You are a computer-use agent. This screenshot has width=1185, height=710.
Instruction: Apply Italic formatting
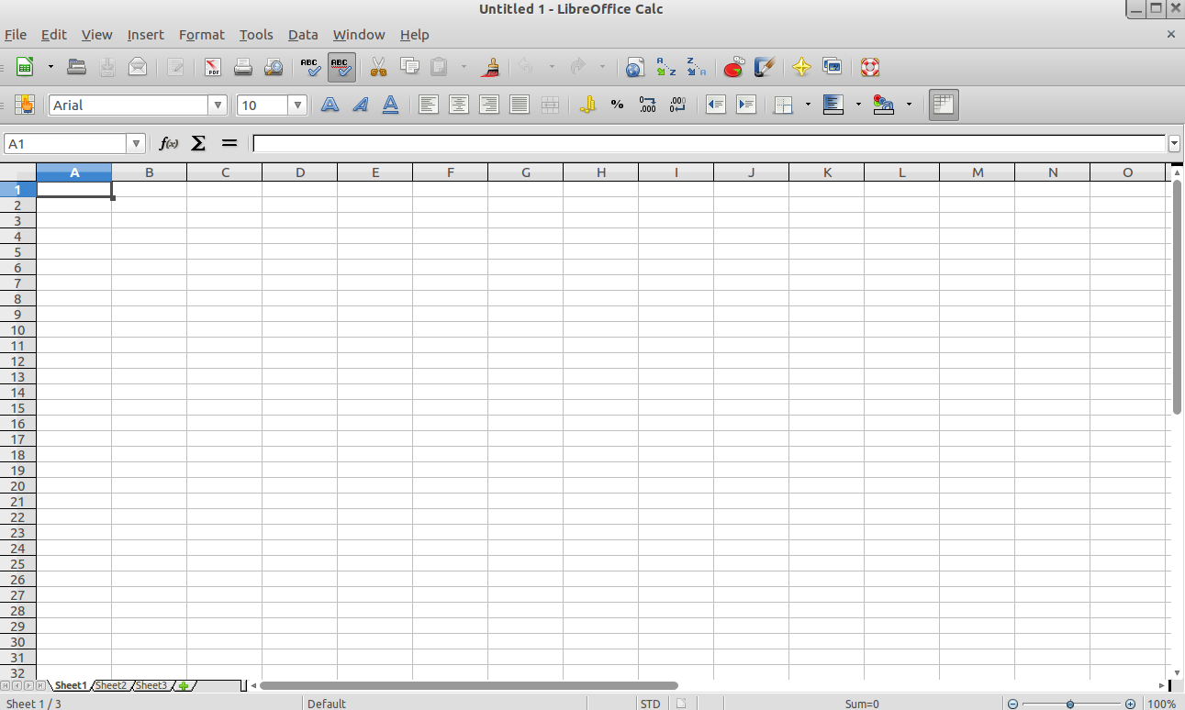click(x=360, y=105)
